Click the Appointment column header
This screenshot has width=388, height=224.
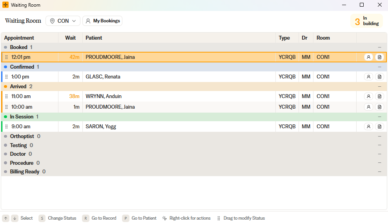[x=19, y=38]
